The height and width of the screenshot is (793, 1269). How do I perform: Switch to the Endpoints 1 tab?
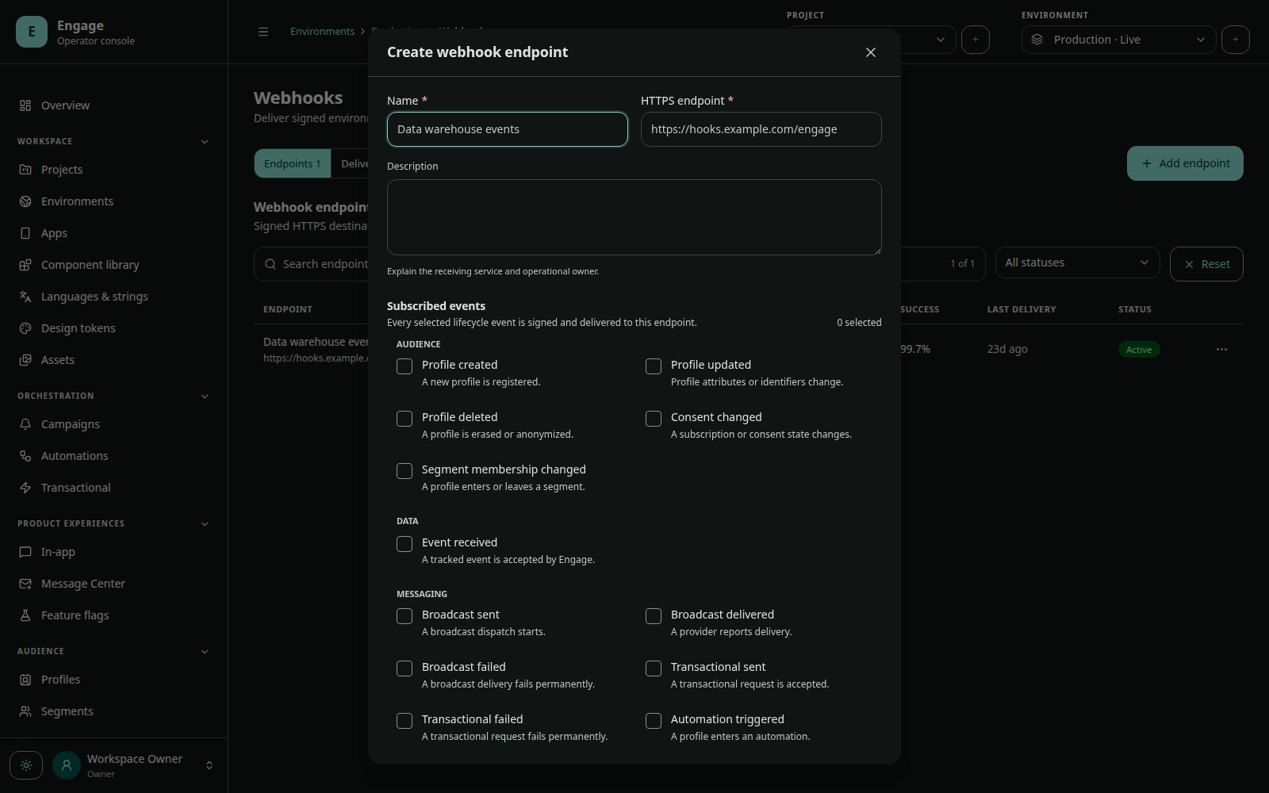point(293,163)
